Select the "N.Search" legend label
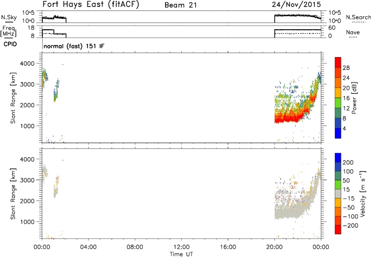 click(x=358, y=17)
